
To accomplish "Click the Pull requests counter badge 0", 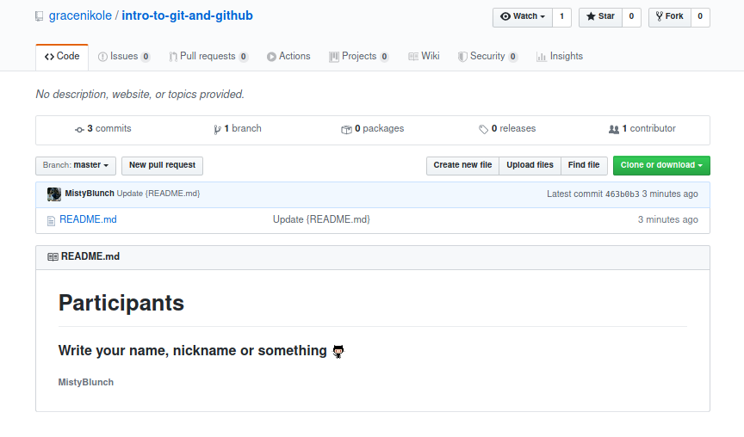I will (244, 57).
